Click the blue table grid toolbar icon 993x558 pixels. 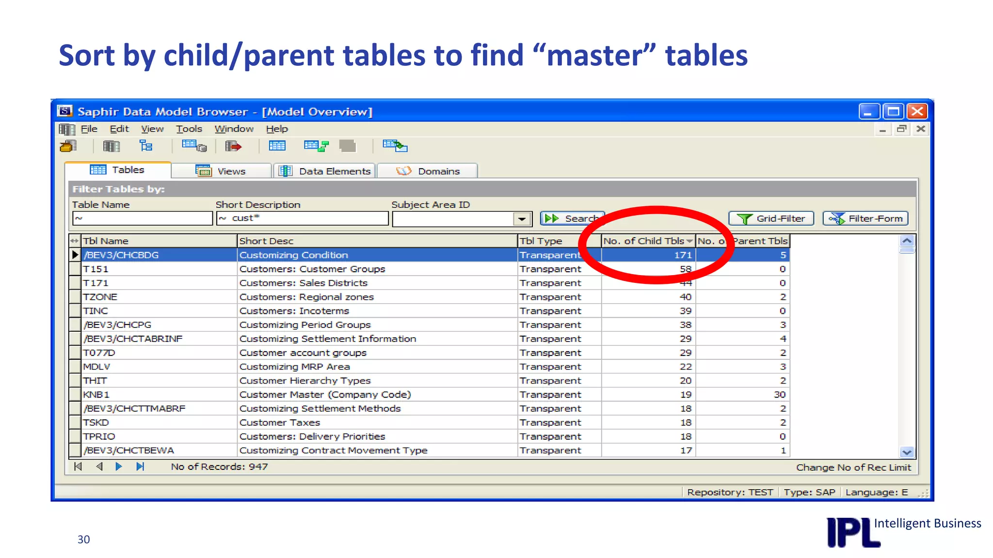point(277,146)
